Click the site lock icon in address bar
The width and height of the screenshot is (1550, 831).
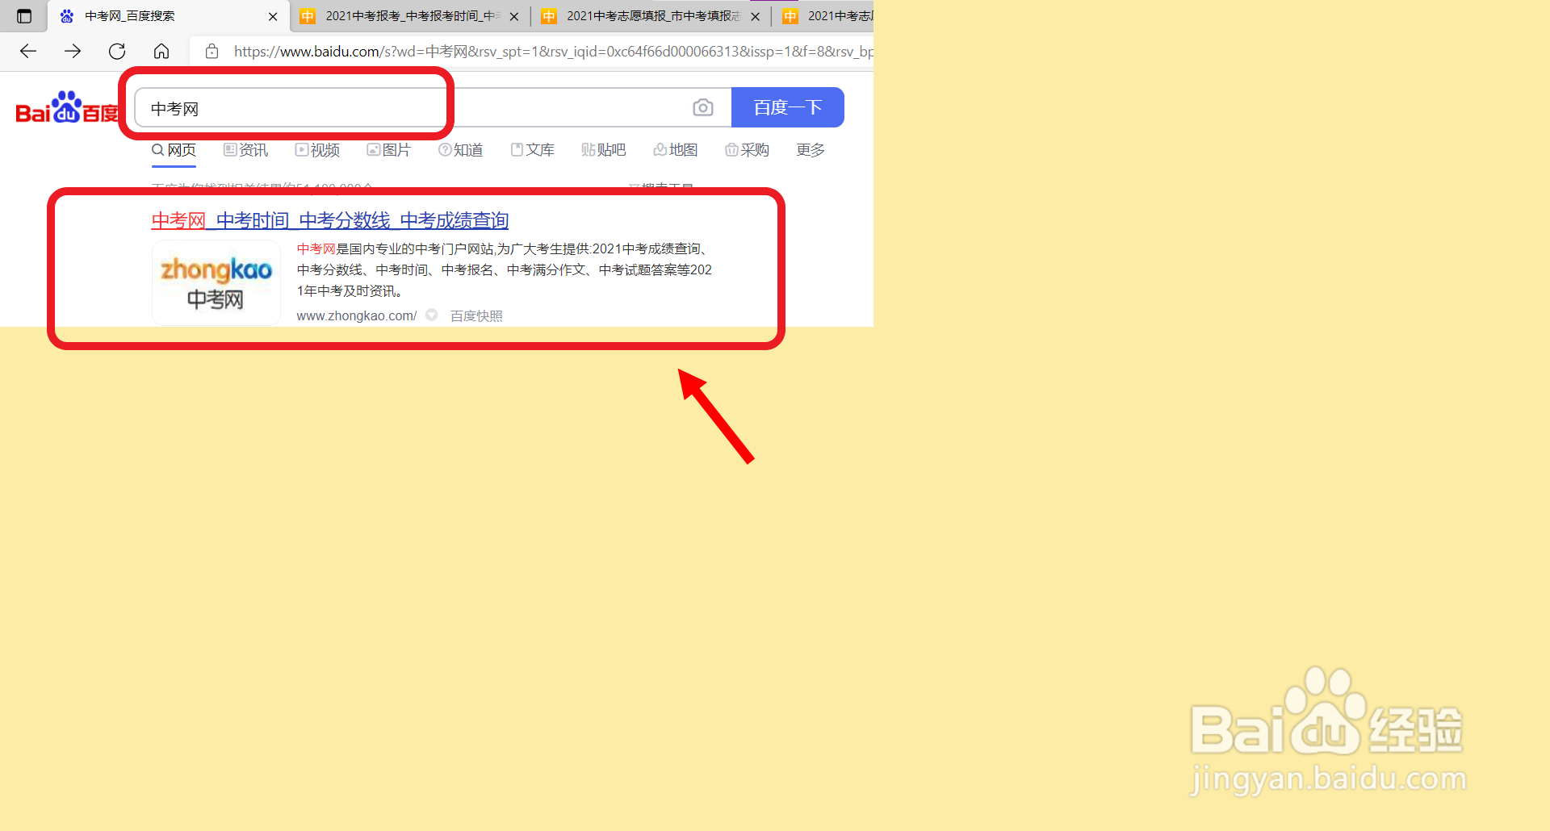(212, 52)
